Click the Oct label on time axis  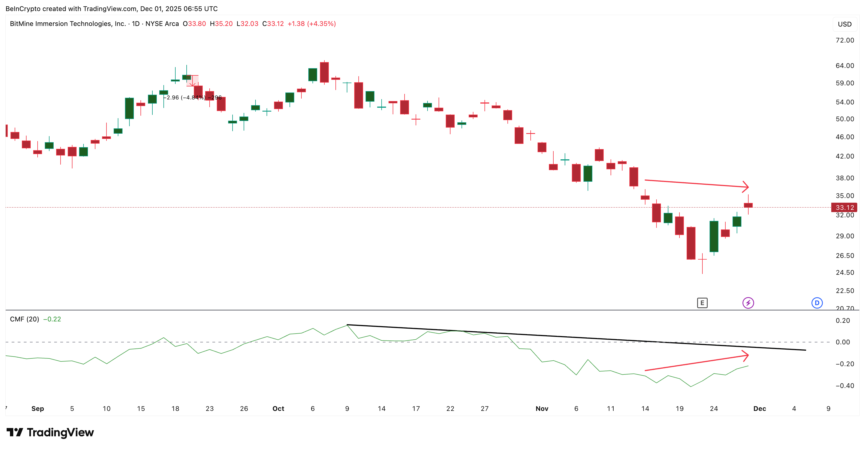pyautogui.click(x=278, y=408)
